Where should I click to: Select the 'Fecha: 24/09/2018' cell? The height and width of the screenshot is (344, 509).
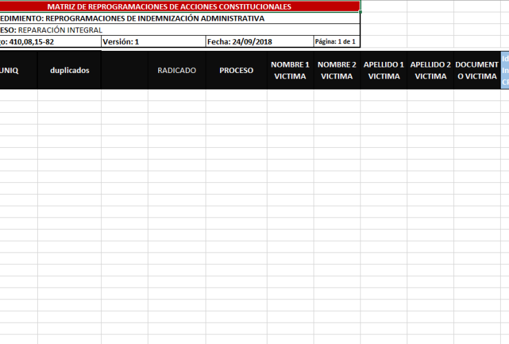tap(260, 41)
